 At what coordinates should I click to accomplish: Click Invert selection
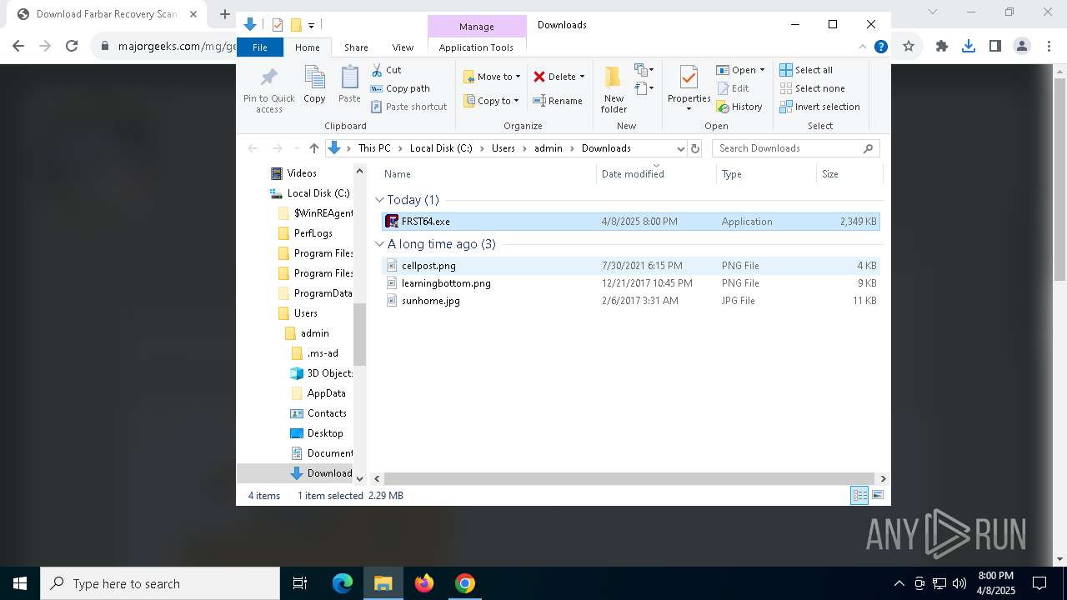[x=819, y=107]
